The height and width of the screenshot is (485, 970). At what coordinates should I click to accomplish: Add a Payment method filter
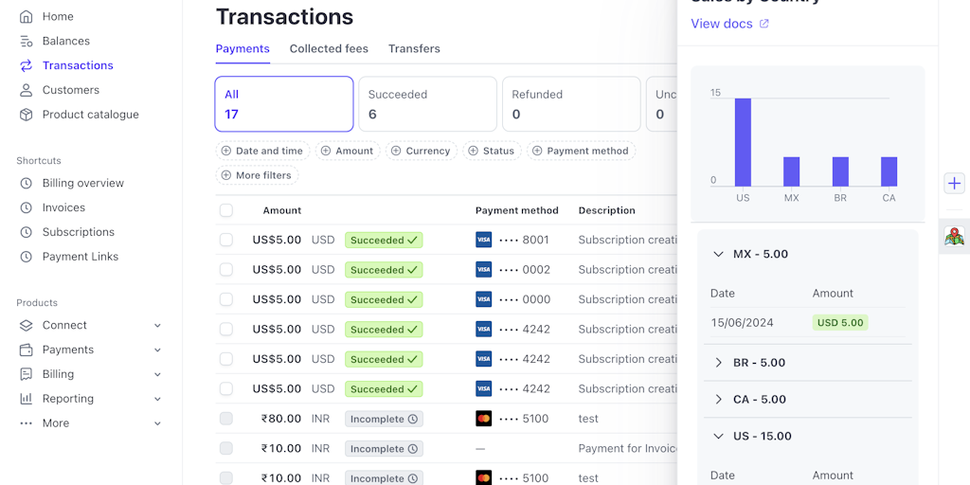click(581, 151)
